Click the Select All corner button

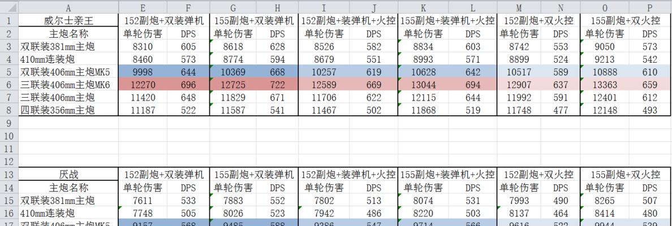8,7
